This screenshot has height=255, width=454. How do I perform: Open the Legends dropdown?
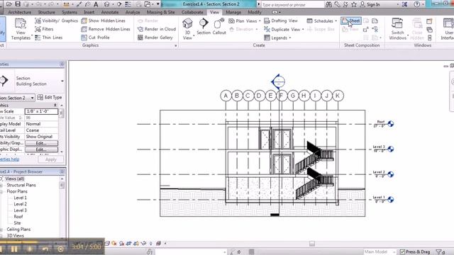(x=277, y=38)
